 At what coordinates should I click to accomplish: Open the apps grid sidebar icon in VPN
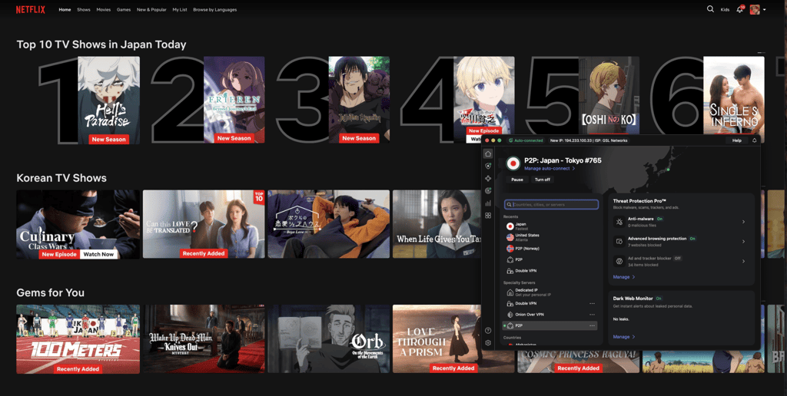[x=488, y=216]
